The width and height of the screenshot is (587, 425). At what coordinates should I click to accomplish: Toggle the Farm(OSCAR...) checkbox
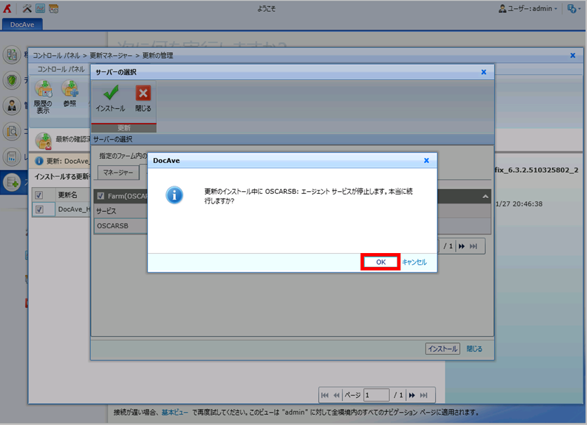click(x=101, y=196)
